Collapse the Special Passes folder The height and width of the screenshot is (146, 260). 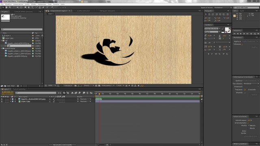click(2, 49)
